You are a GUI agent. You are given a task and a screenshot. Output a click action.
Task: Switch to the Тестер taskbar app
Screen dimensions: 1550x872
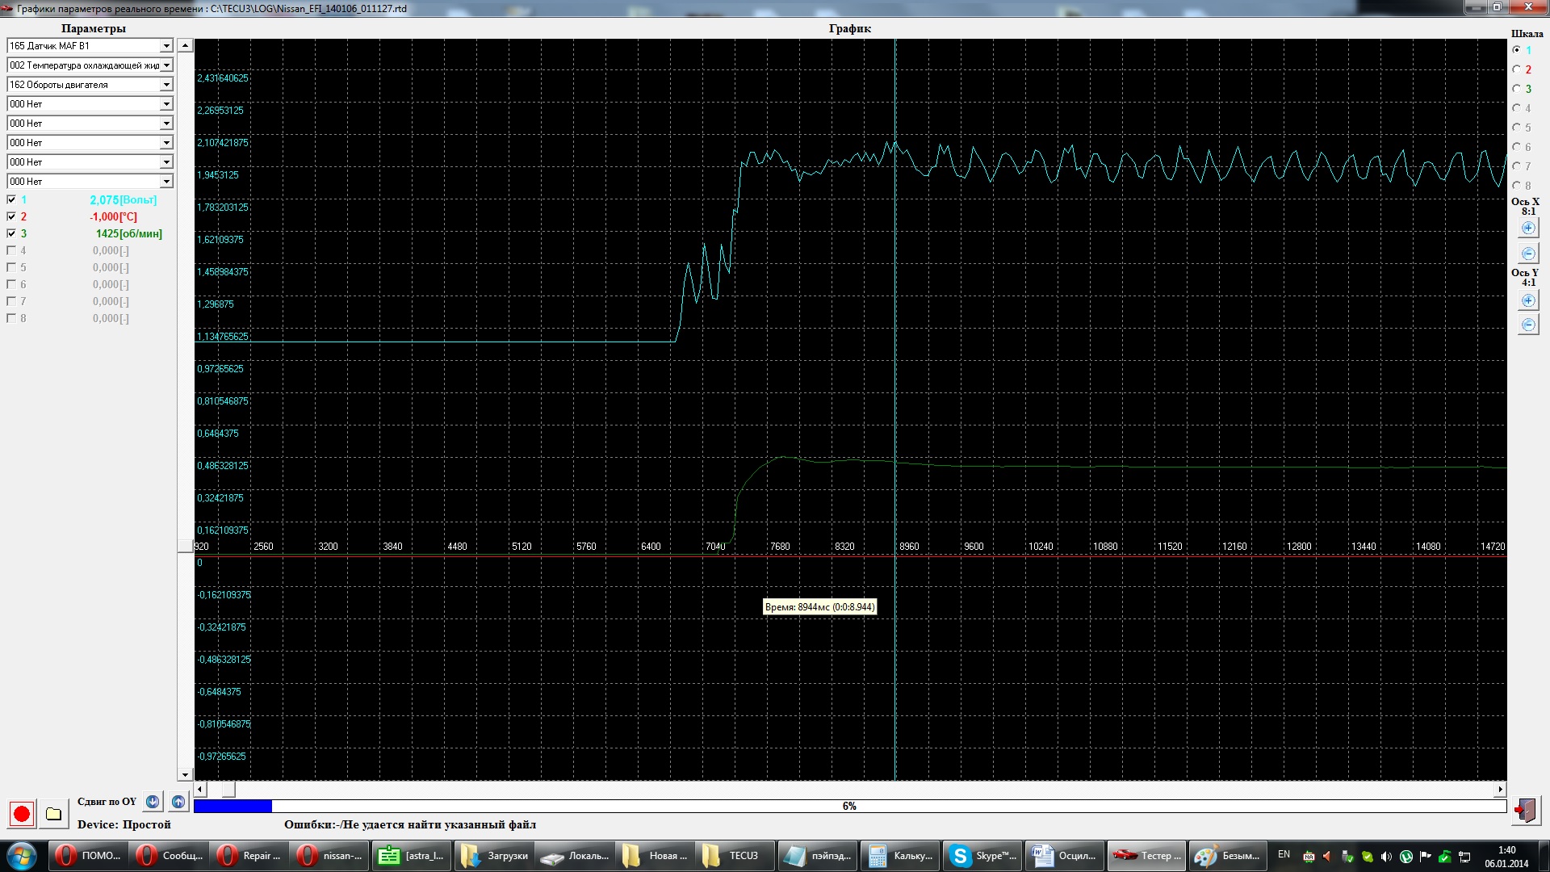point(1146,856)
